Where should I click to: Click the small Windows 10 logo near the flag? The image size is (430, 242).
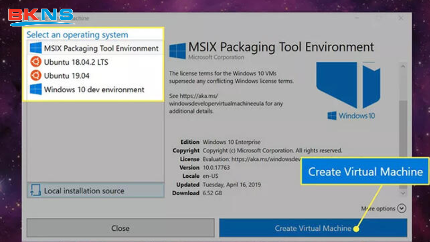[x=331, y=115]
